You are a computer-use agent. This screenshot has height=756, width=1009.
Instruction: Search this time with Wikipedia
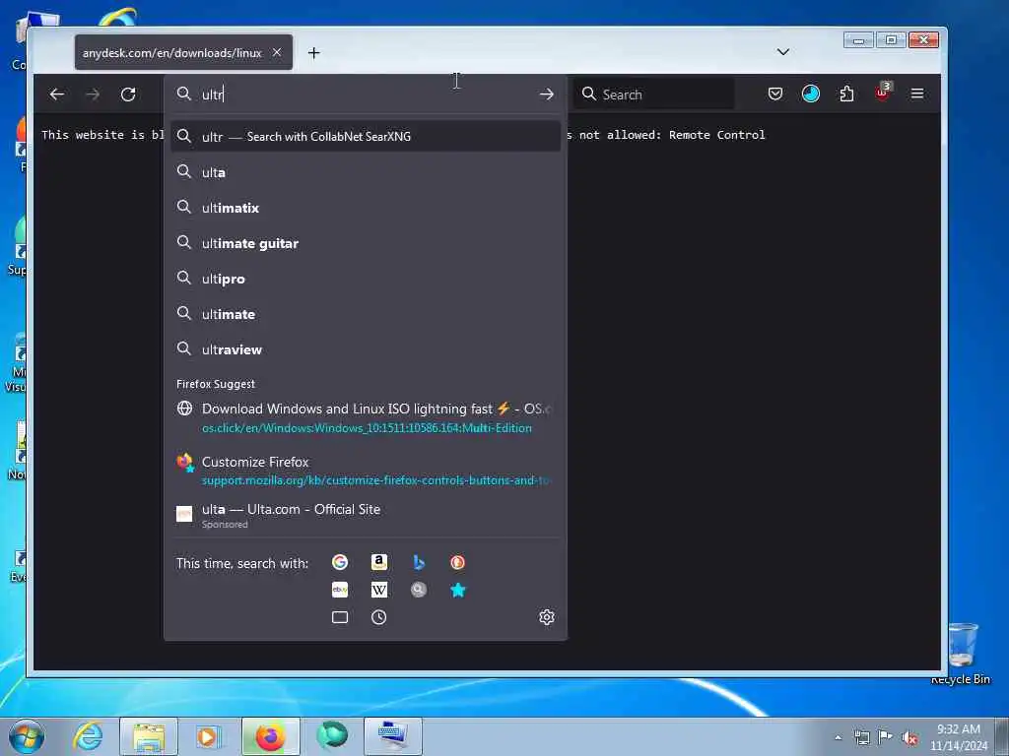379,590
